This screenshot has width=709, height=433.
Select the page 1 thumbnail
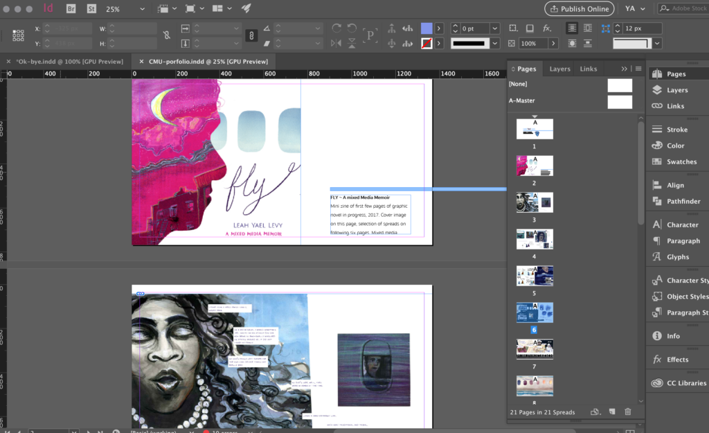(535, 130)
